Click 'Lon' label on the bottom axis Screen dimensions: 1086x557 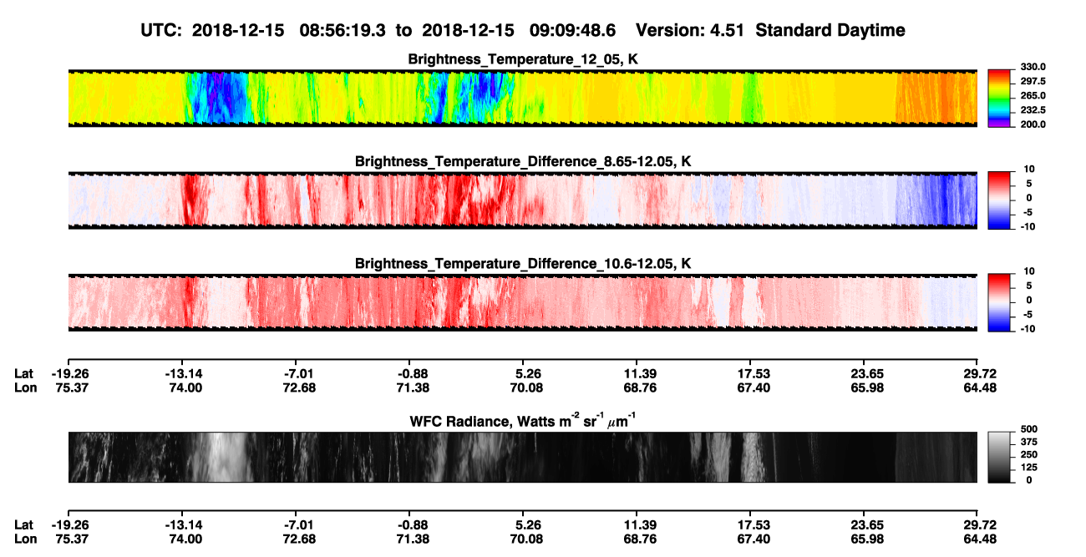pos(24,539)
